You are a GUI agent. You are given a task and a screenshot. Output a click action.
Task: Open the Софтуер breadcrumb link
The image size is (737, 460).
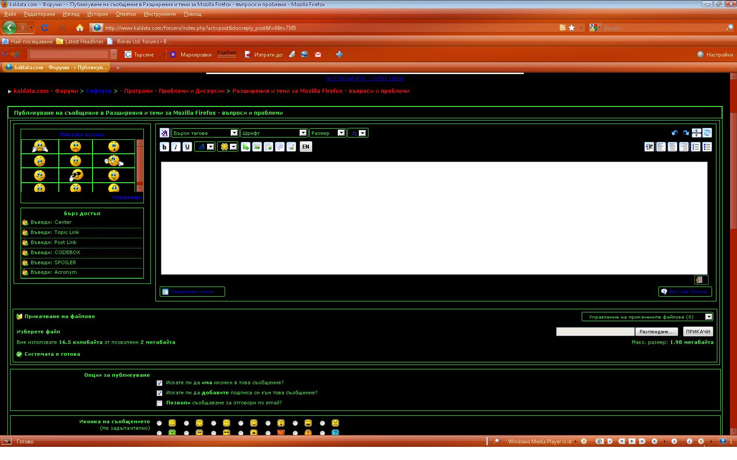tap(99, 91)
